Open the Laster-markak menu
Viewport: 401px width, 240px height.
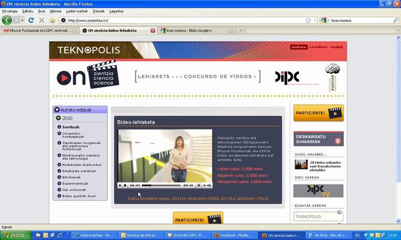point(77,11)
